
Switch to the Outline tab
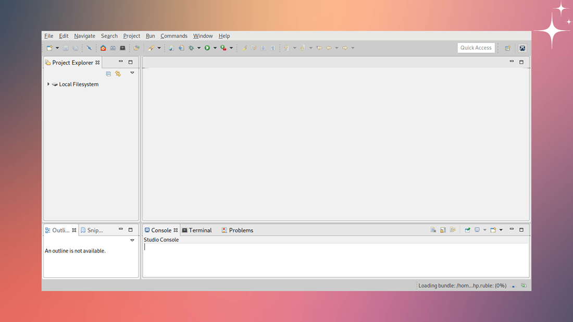[60, 230]
